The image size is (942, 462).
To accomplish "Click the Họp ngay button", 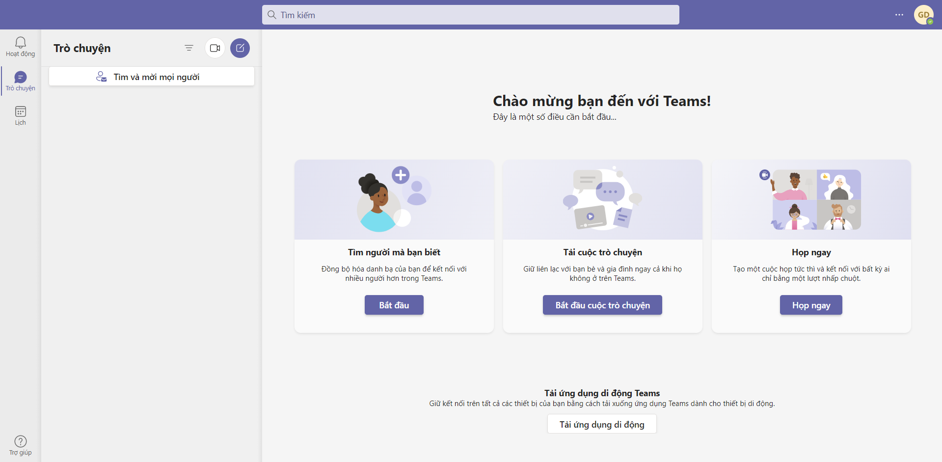I will coord(810,304).
